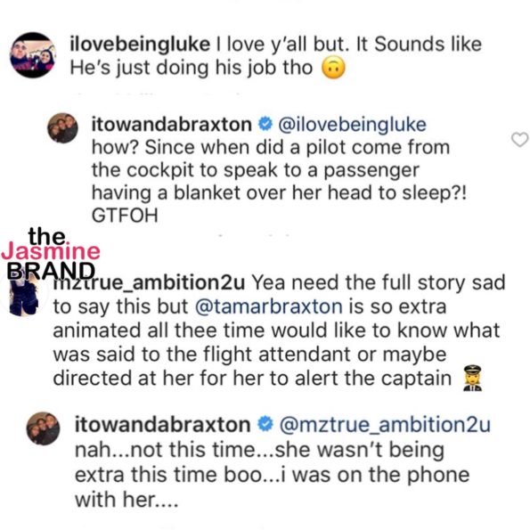Open itowandabraxton's avatar in the first reply
Viewport: 530px width, 530px height.
click(62, 127)
